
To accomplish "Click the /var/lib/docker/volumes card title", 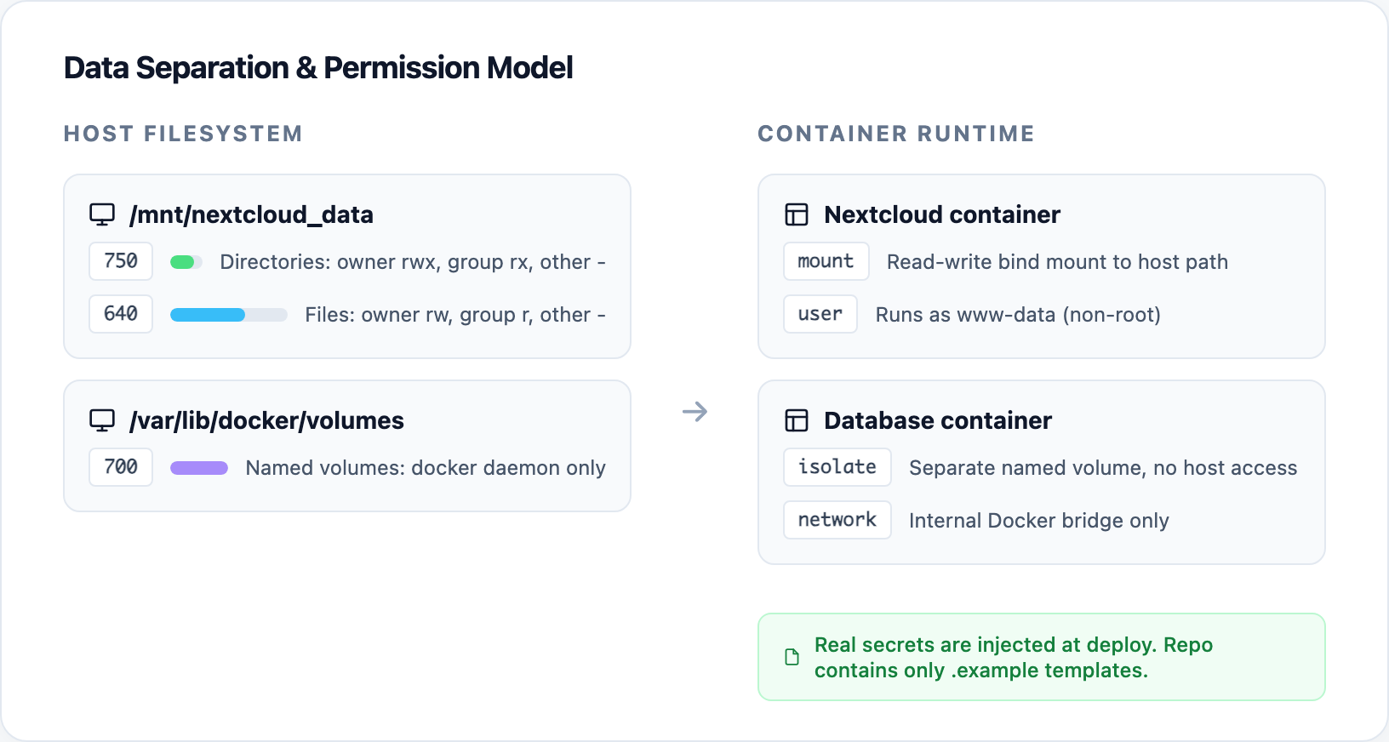I will pyautogui.click(x=266, y=420).
